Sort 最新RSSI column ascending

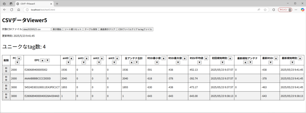[276, 58]
